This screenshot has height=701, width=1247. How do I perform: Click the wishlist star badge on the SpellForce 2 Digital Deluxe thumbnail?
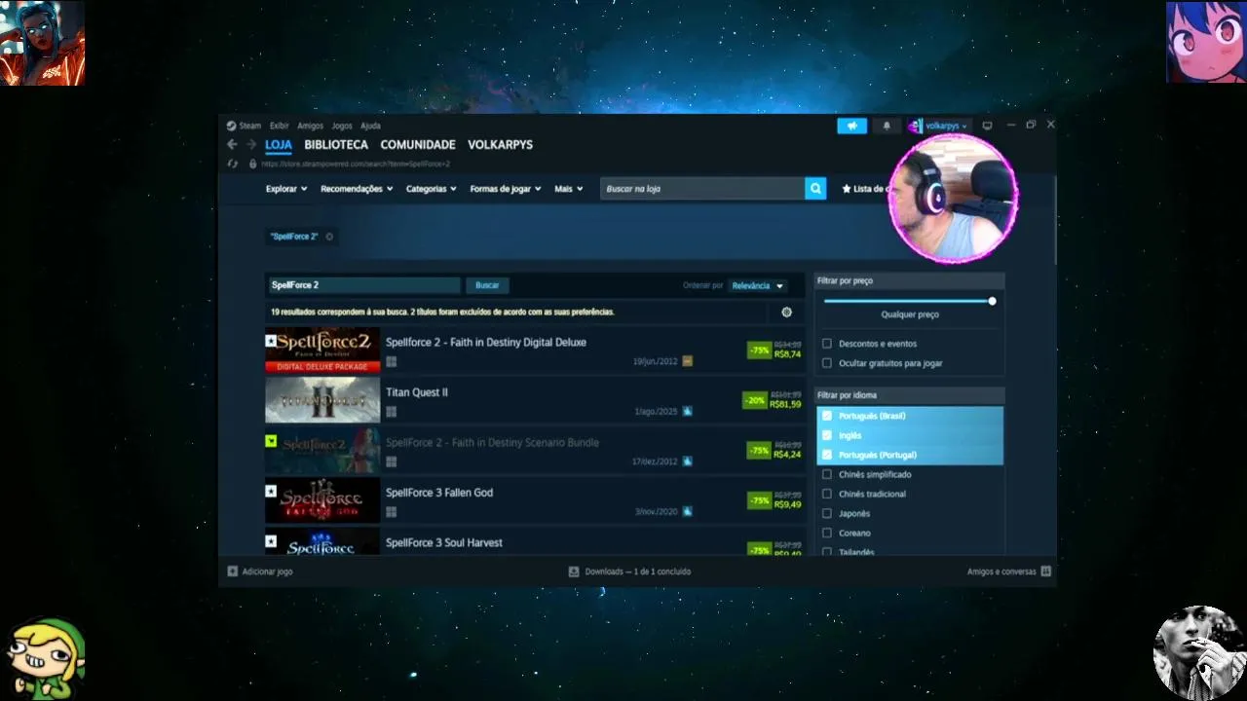tap(271, 341)
